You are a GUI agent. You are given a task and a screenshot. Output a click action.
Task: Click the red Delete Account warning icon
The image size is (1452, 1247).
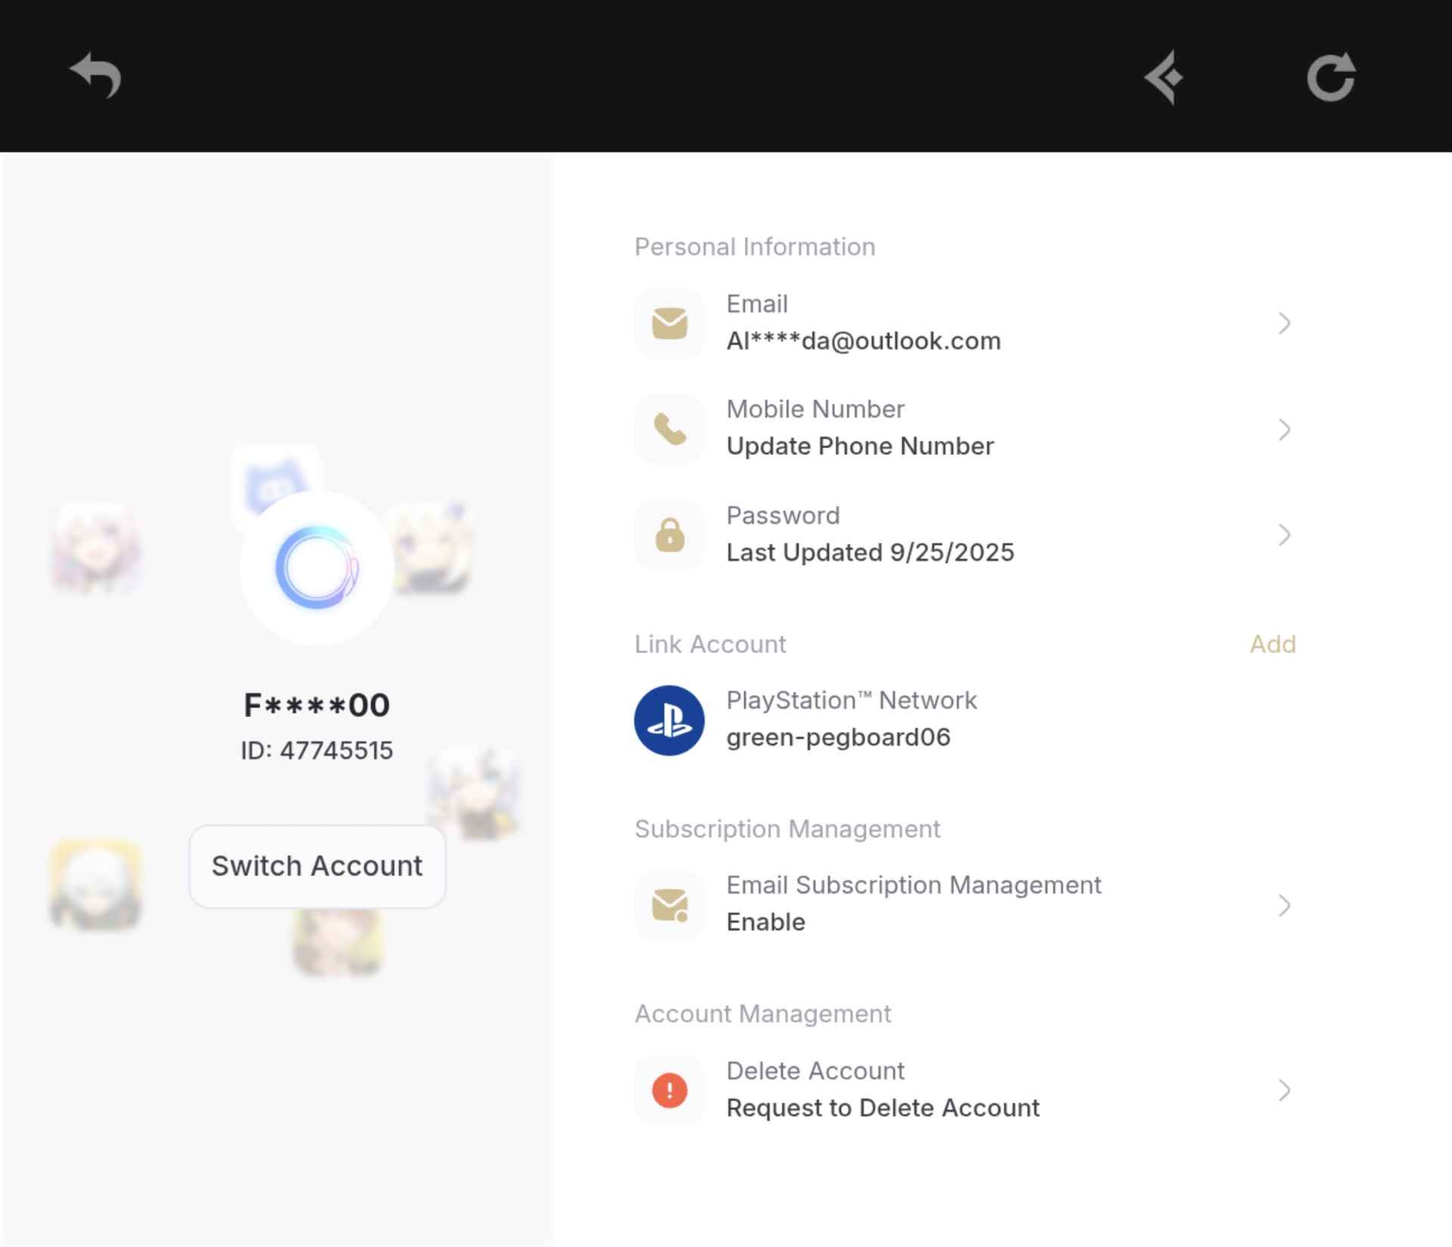tap(669, 1090)
